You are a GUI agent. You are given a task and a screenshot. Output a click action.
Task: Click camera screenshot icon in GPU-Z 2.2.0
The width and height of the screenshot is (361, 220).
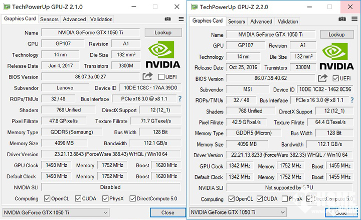(x=342, y=19)
